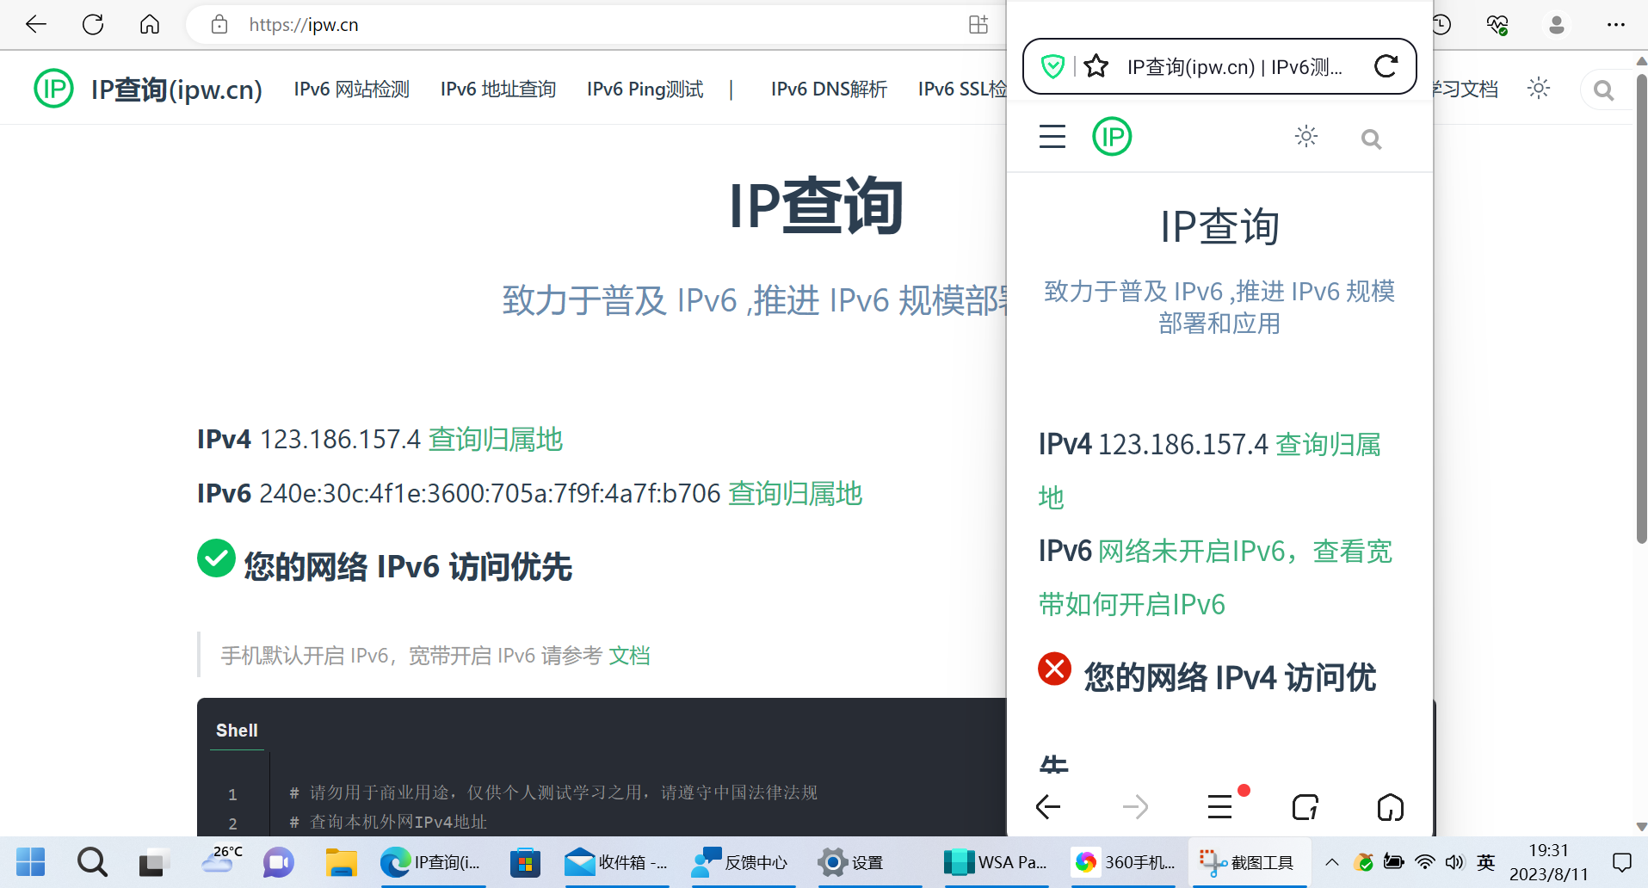1648x888 pixels.
Task: Open search on the main page navbar
Action: (x=1603, y=89)
